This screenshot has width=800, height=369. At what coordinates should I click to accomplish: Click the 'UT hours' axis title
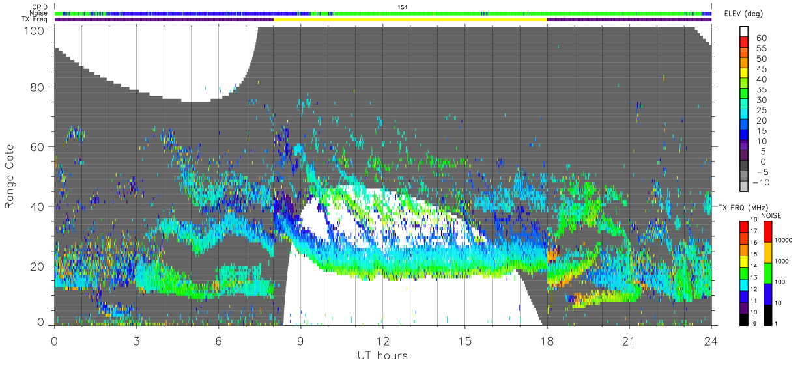[x=383, y=355]
